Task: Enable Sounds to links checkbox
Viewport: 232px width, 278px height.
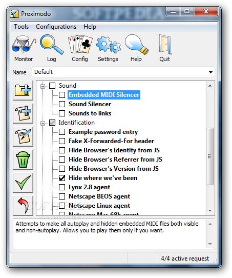Action: (x=62, y=113)
